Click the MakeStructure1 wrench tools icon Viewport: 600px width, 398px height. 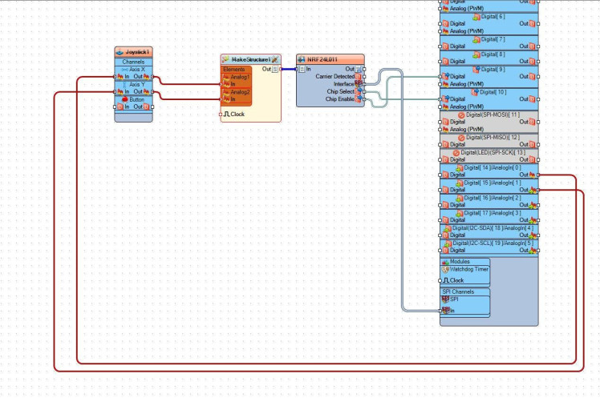275,59
